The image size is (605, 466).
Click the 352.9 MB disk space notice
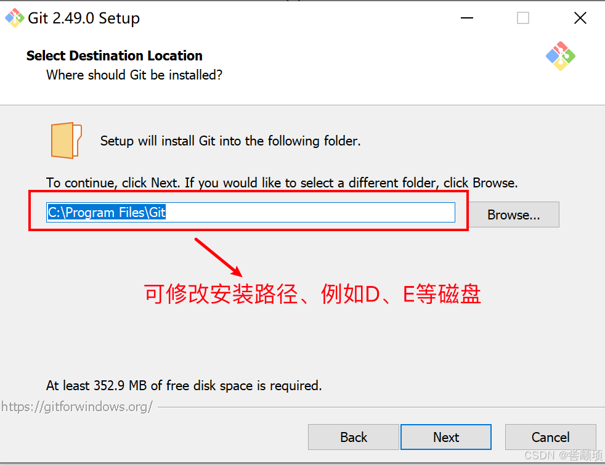click(184, 385)
